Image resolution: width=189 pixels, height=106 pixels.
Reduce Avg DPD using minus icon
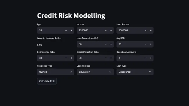coord(145,44)
